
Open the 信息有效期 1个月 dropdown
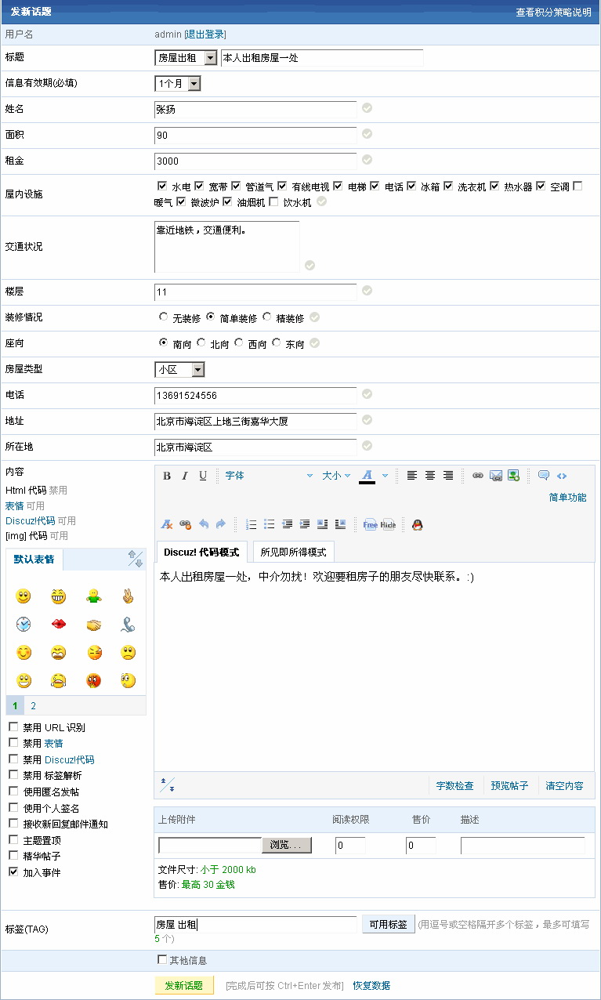[x=178, y=83]
